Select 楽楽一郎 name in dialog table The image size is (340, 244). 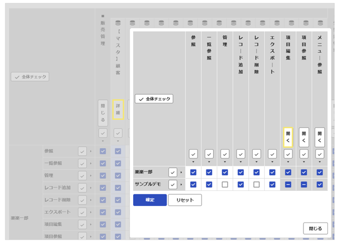(144, 172)
